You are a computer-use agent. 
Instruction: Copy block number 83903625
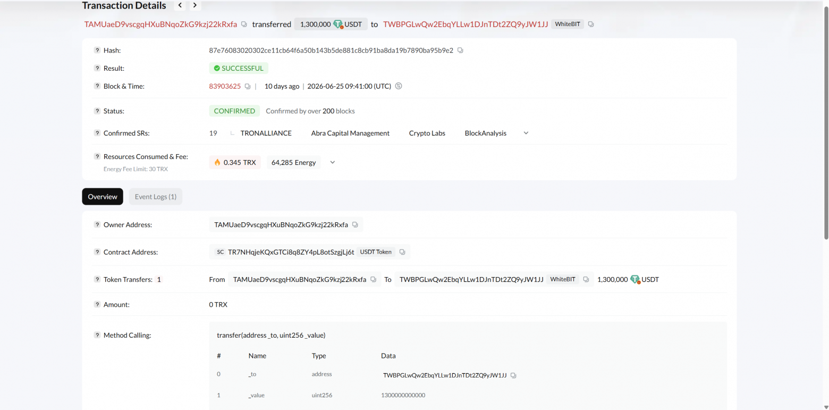tap(248, 86)
